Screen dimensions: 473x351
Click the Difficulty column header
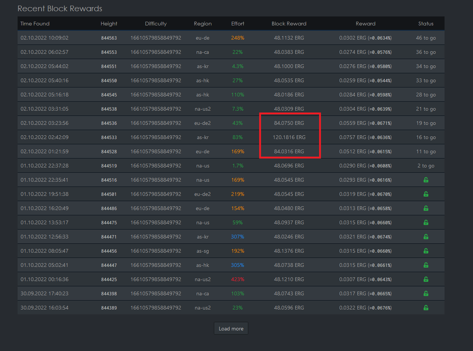pos(156,24)
